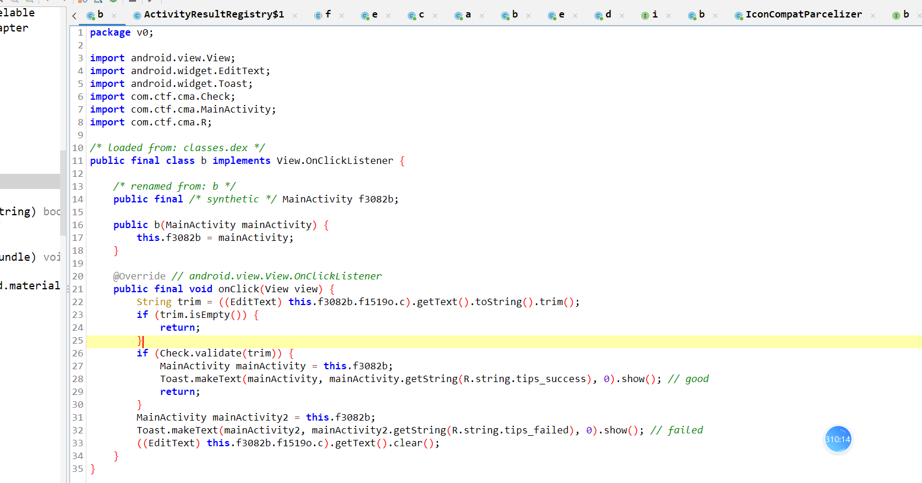The image size is (922, 483).
Task: Click the green interface icon on tab i
Action: click(645, 15)
